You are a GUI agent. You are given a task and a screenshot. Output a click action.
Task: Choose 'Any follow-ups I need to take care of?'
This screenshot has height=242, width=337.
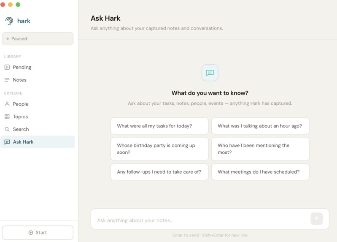[x=159, y=172]
